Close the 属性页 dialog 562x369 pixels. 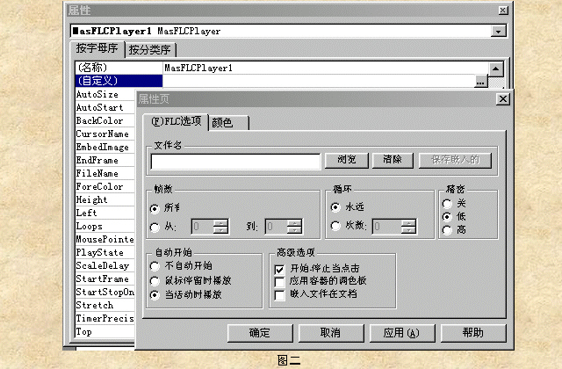tap(502, 99)
